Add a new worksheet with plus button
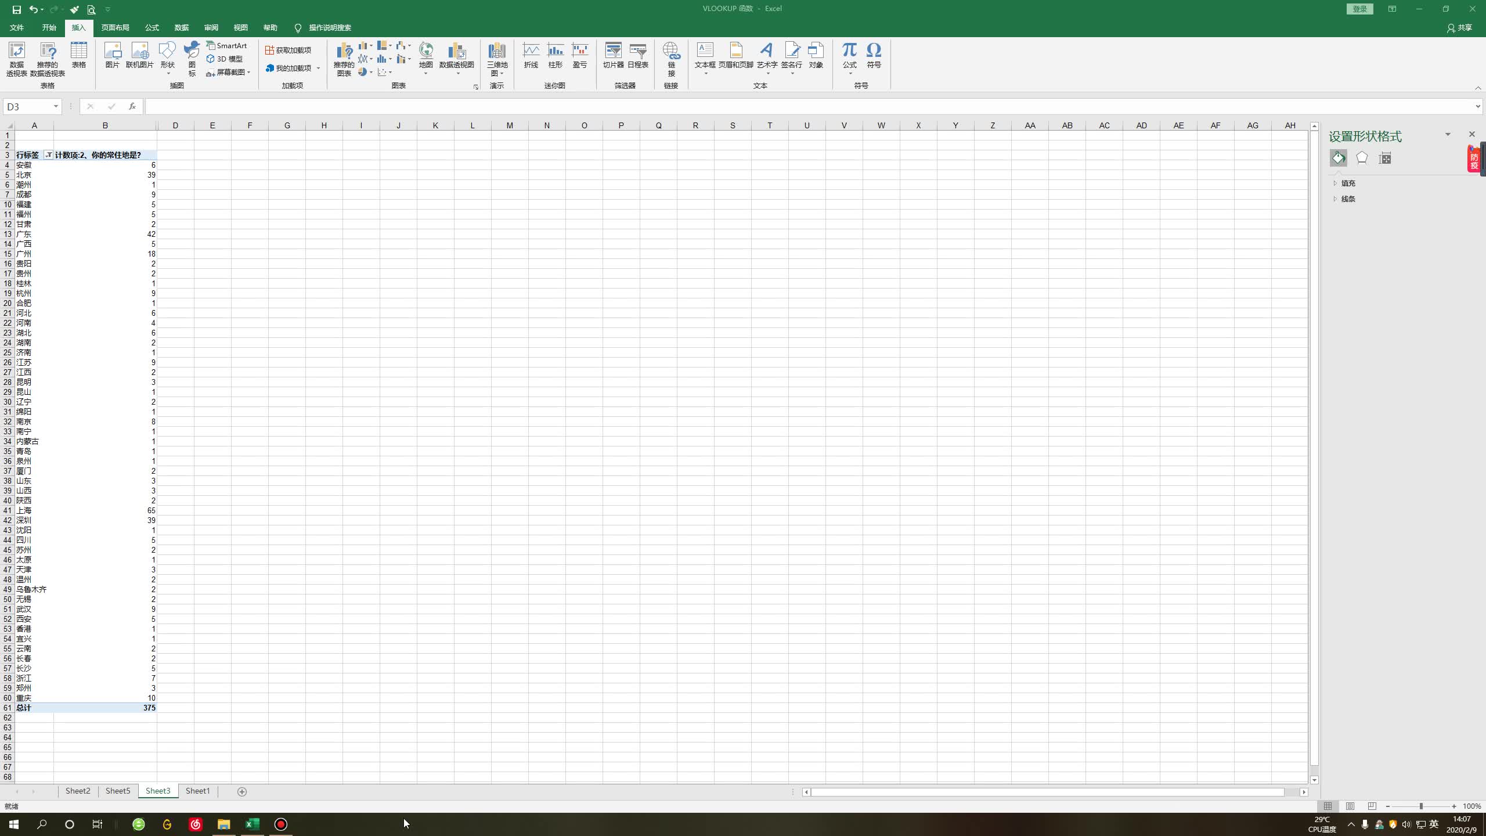The width and height of the screenshot is (1486, 836). pyautogui.click(x=242, y=792)
